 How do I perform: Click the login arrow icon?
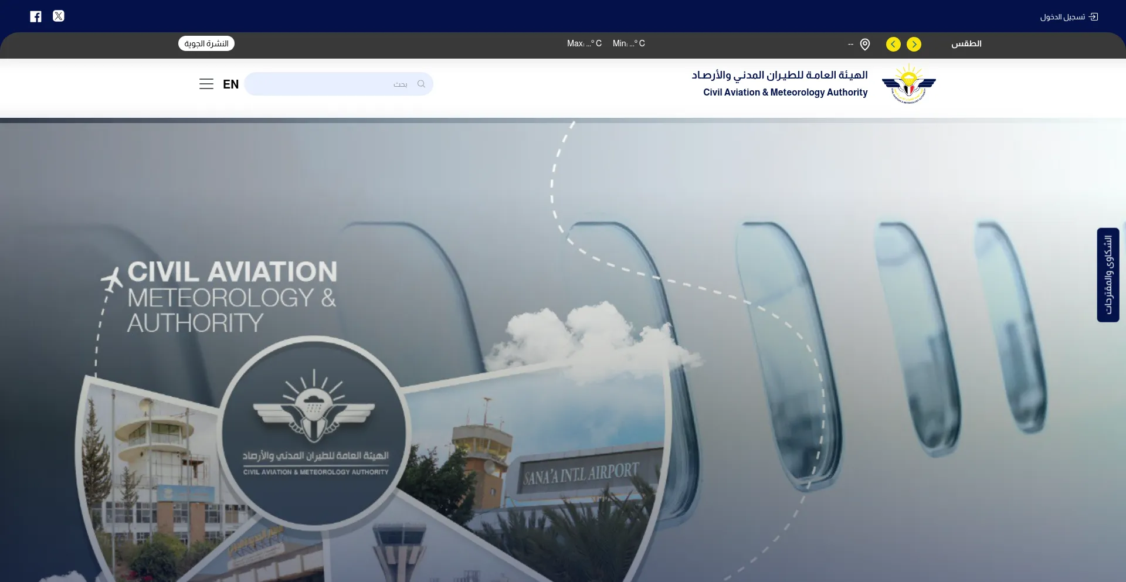click(1094, 17)
